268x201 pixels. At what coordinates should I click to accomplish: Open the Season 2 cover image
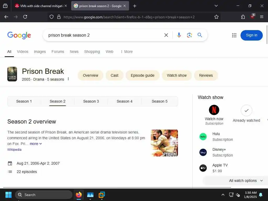pos(164,143)
